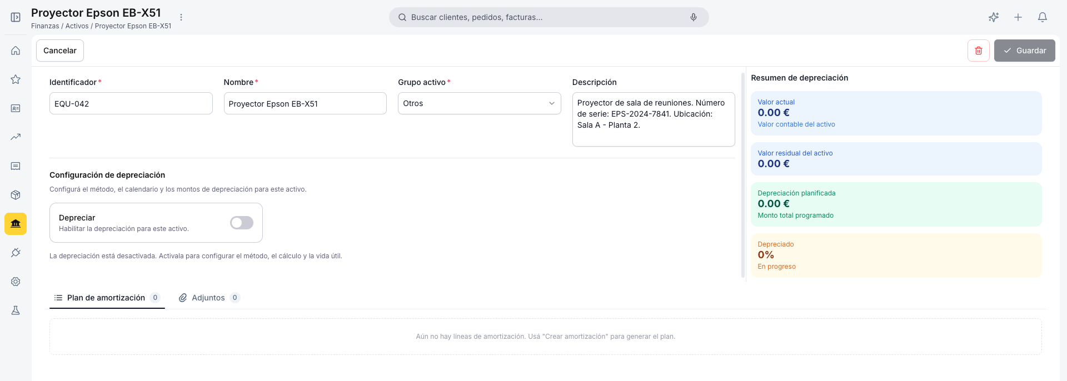
Task: Switch to the Adjuntos tab
Action: 209,298
